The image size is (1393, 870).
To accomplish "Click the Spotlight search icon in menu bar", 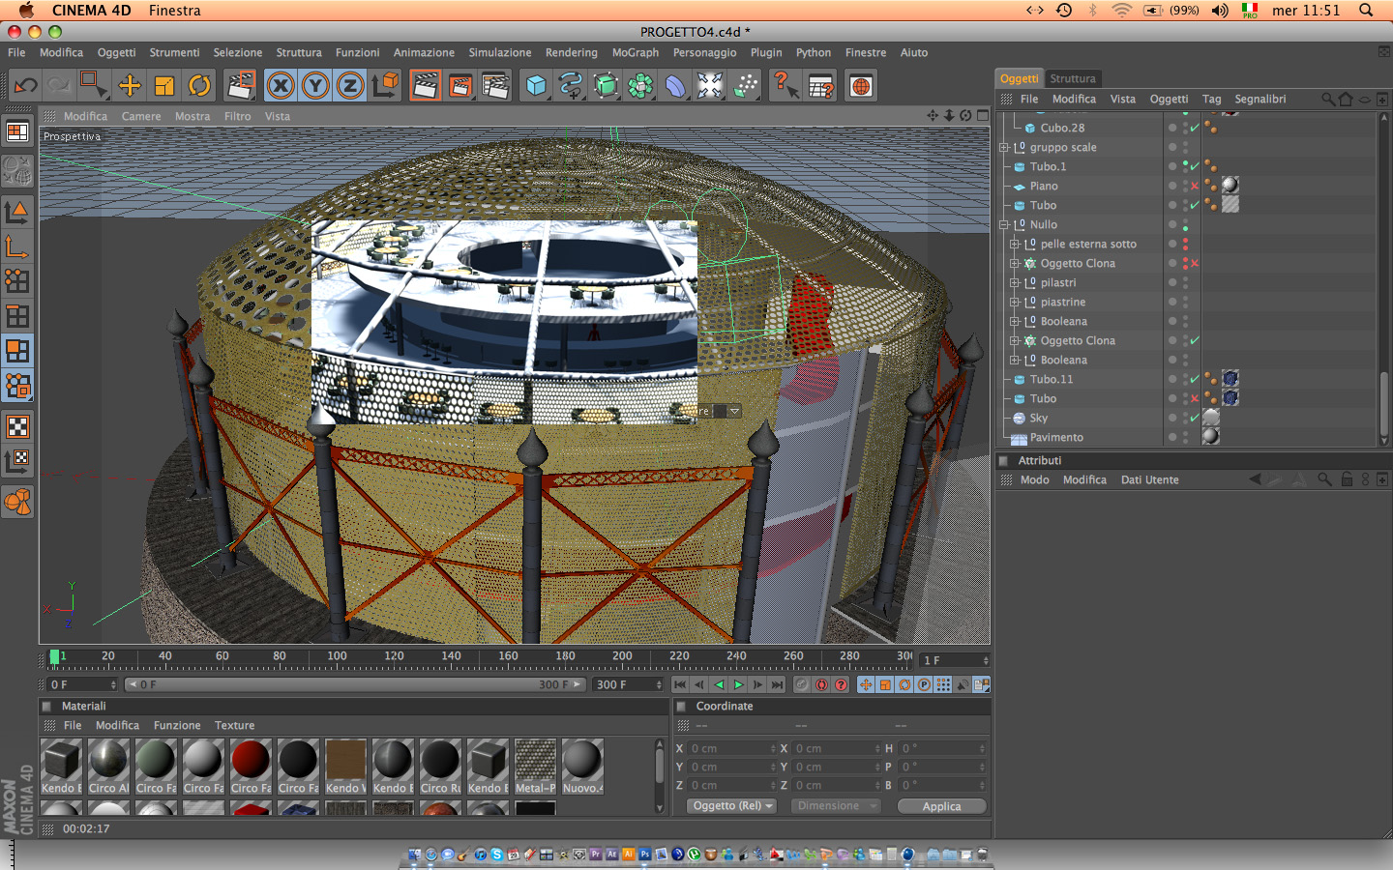I will pyautogui.click(x=1366, y=11).
